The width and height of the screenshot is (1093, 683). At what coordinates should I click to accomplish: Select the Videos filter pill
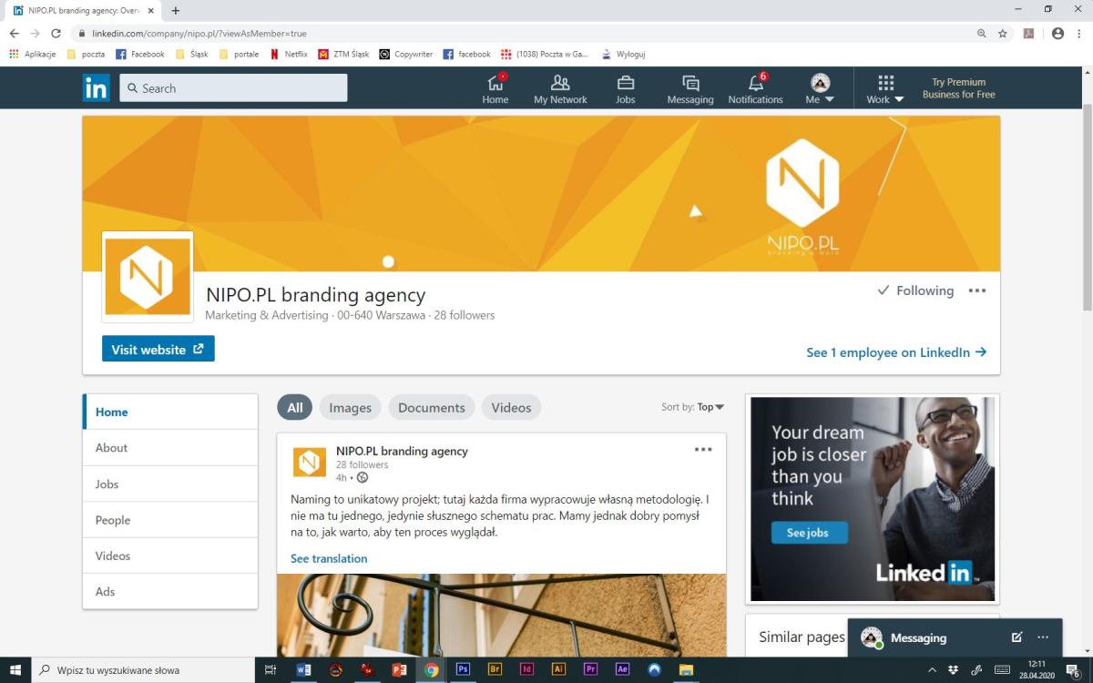pyautogui.click(x=511, y=408)
